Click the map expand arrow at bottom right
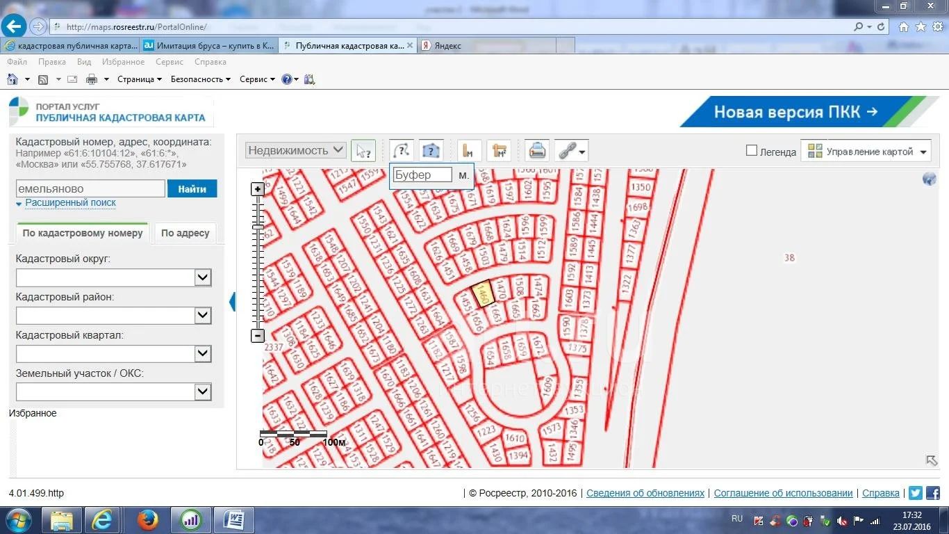Viewport: 949px width, 534px height. pyautogui.click(x=932, y=460)
